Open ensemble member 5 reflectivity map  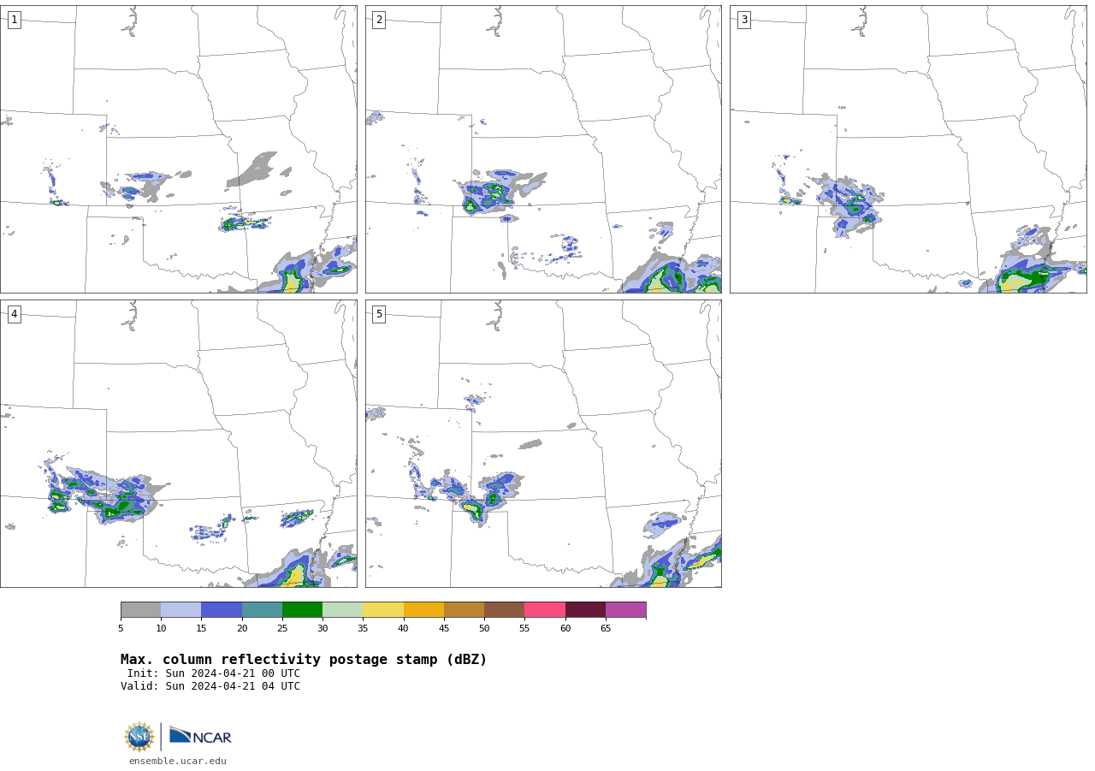coord(543,443)
